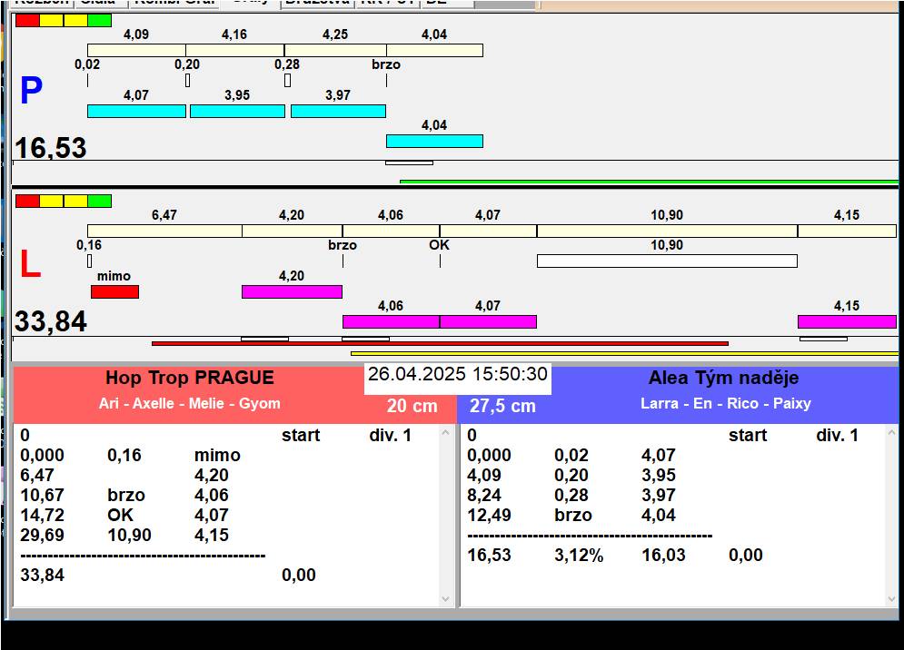Switch to the Kombi Graf tab

coord(174,3)
